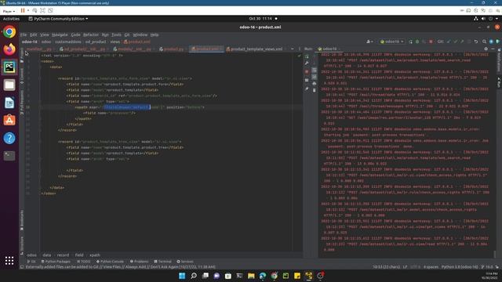Click the Rerun icon in toolbar
Screen dimensions: 502x282
pos(410,42)
